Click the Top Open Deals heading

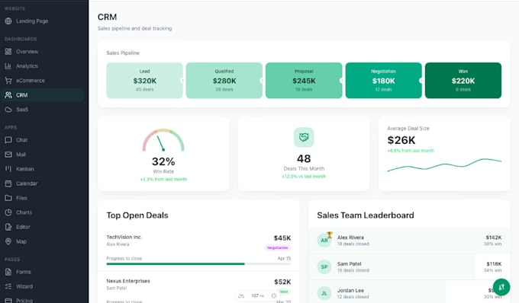pos(137,215)
